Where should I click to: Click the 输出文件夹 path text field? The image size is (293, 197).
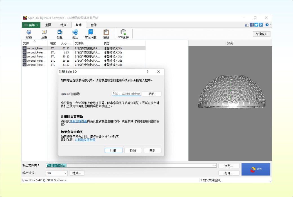(x=129, y=165)
